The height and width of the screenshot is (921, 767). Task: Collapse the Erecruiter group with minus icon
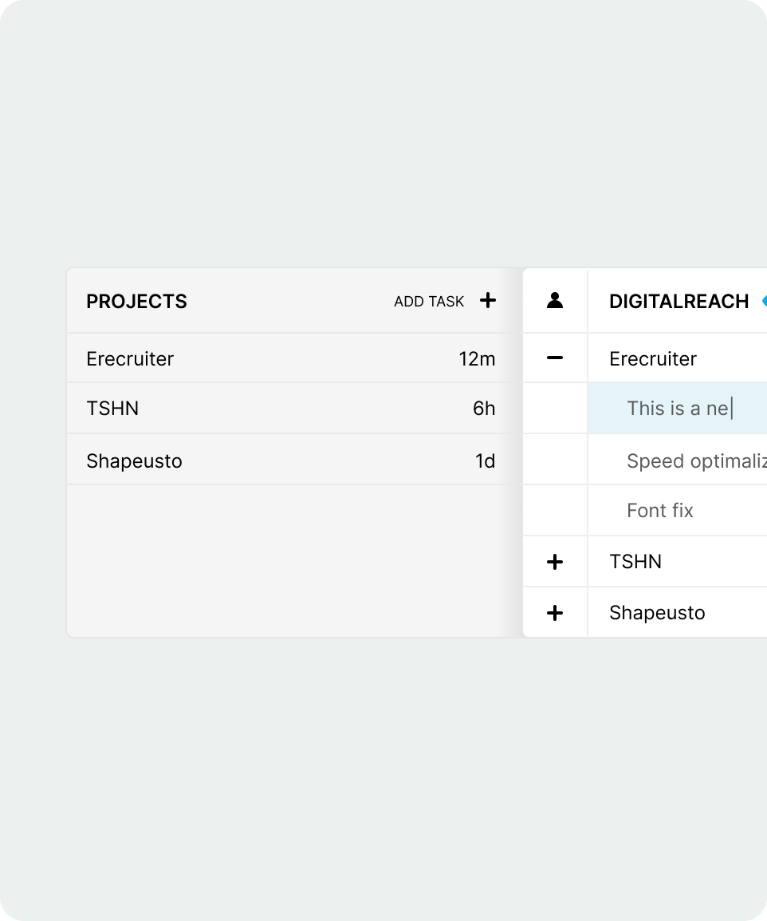click(555, 358)
